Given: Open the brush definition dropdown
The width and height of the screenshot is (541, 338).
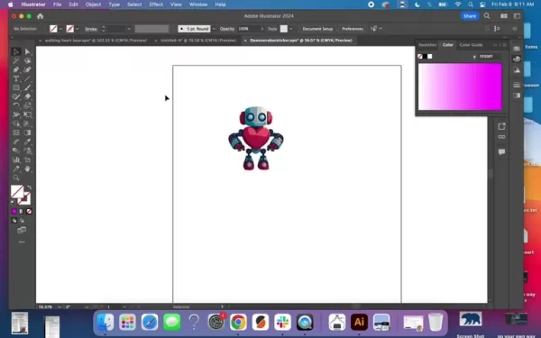Looking at the screenshot, I should pyautogui.click(x=214, y=29).
